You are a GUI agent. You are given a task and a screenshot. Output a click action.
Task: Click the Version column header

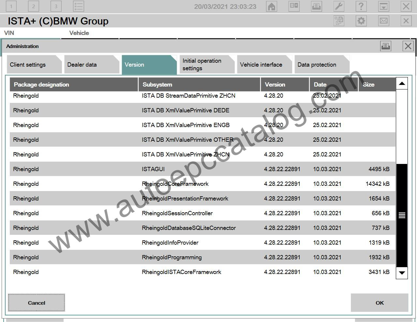(x=285, y=85)
